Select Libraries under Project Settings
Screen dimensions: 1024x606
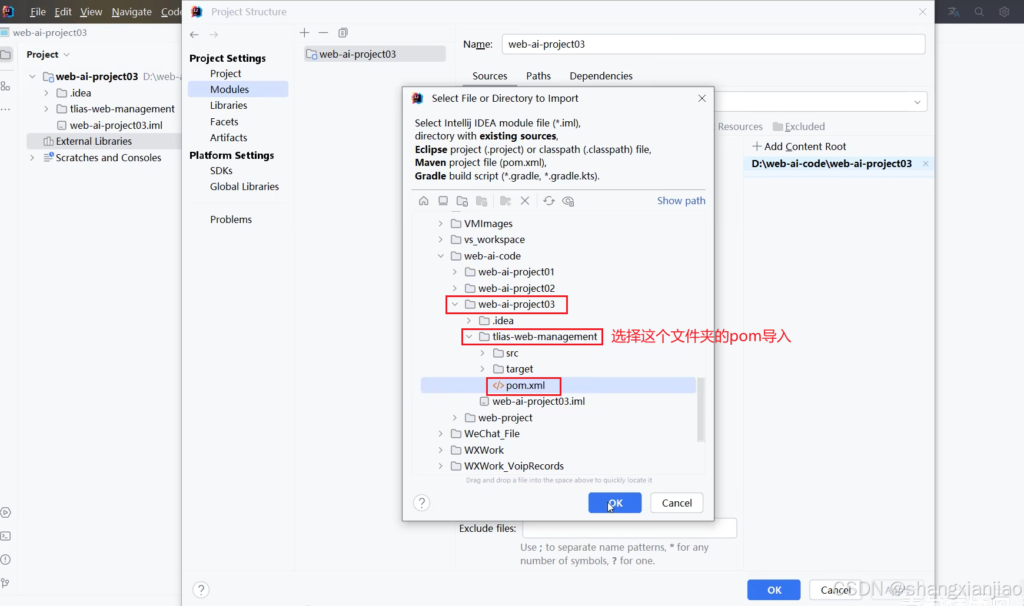point(228,105)
